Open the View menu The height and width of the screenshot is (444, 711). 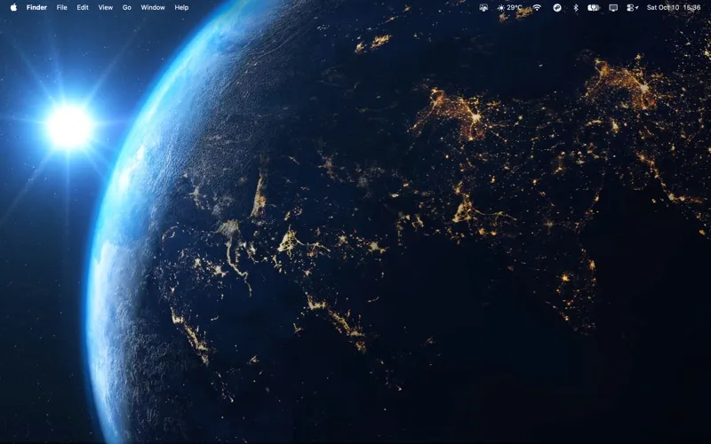(106, 7)
